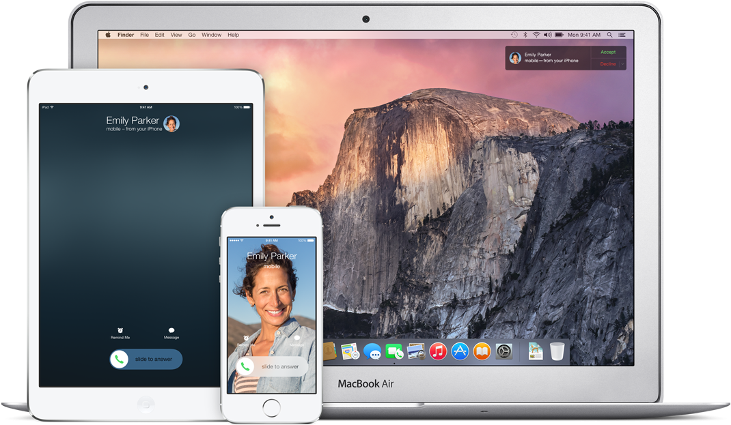Image resolution: width=731 pixels, height=425 pixels.
Task: Open the document file in dock
Action: coord(536,351)
